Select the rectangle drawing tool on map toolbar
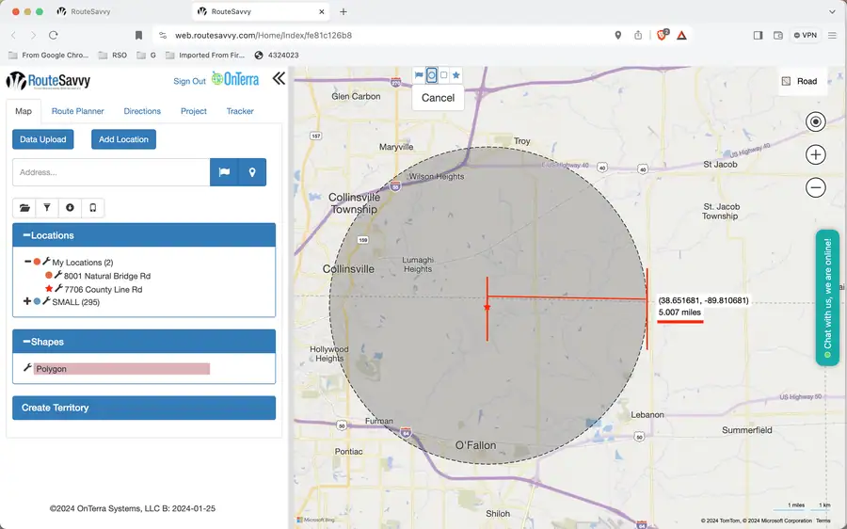The width and height of the screenshot is (847, 529). coord(443,75)
